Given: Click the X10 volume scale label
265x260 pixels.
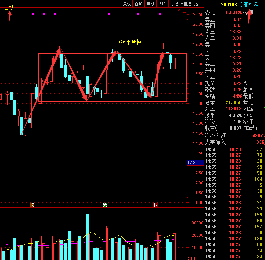Looking at the screenshot, I should pyautogui.click(x=192, y=258).
